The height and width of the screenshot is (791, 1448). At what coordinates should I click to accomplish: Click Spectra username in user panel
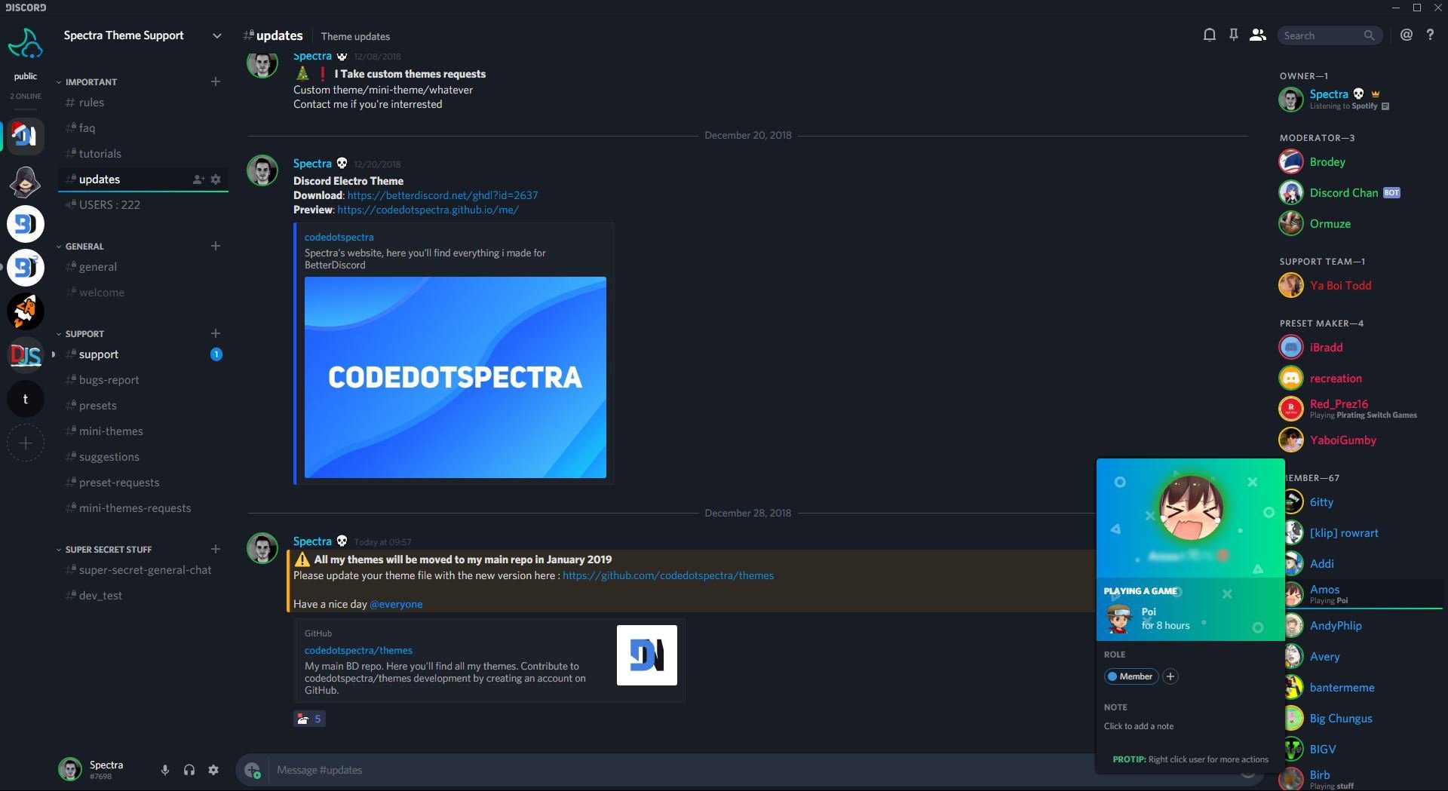point(106,765)
